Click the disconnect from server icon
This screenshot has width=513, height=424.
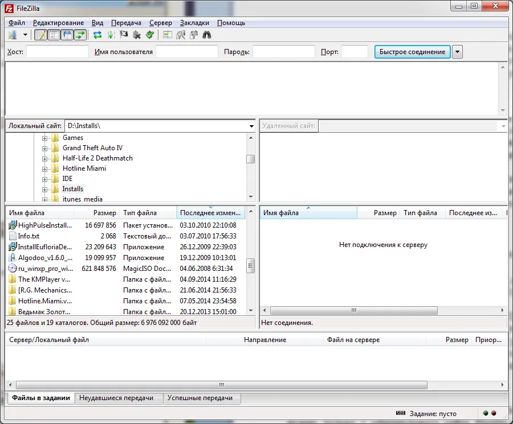pyautogui.click(x=137, y=35)
